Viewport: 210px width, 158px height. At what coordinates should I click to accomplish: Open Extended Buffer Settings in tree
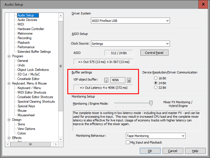click(x=34, y=52)
